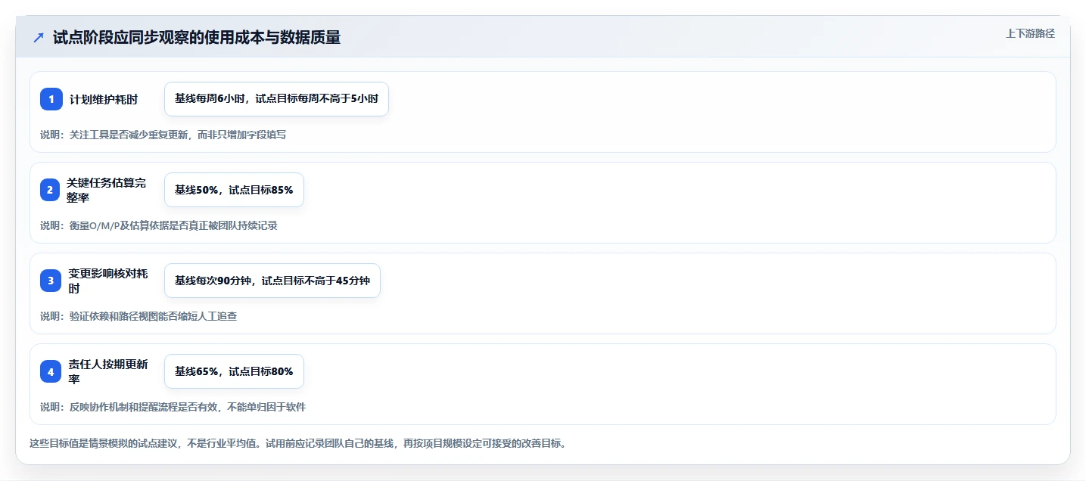Click the footer disclaimer about 情景模拟的试点建议
Viewport: 1086px width, 481px height.
point(297,443)
